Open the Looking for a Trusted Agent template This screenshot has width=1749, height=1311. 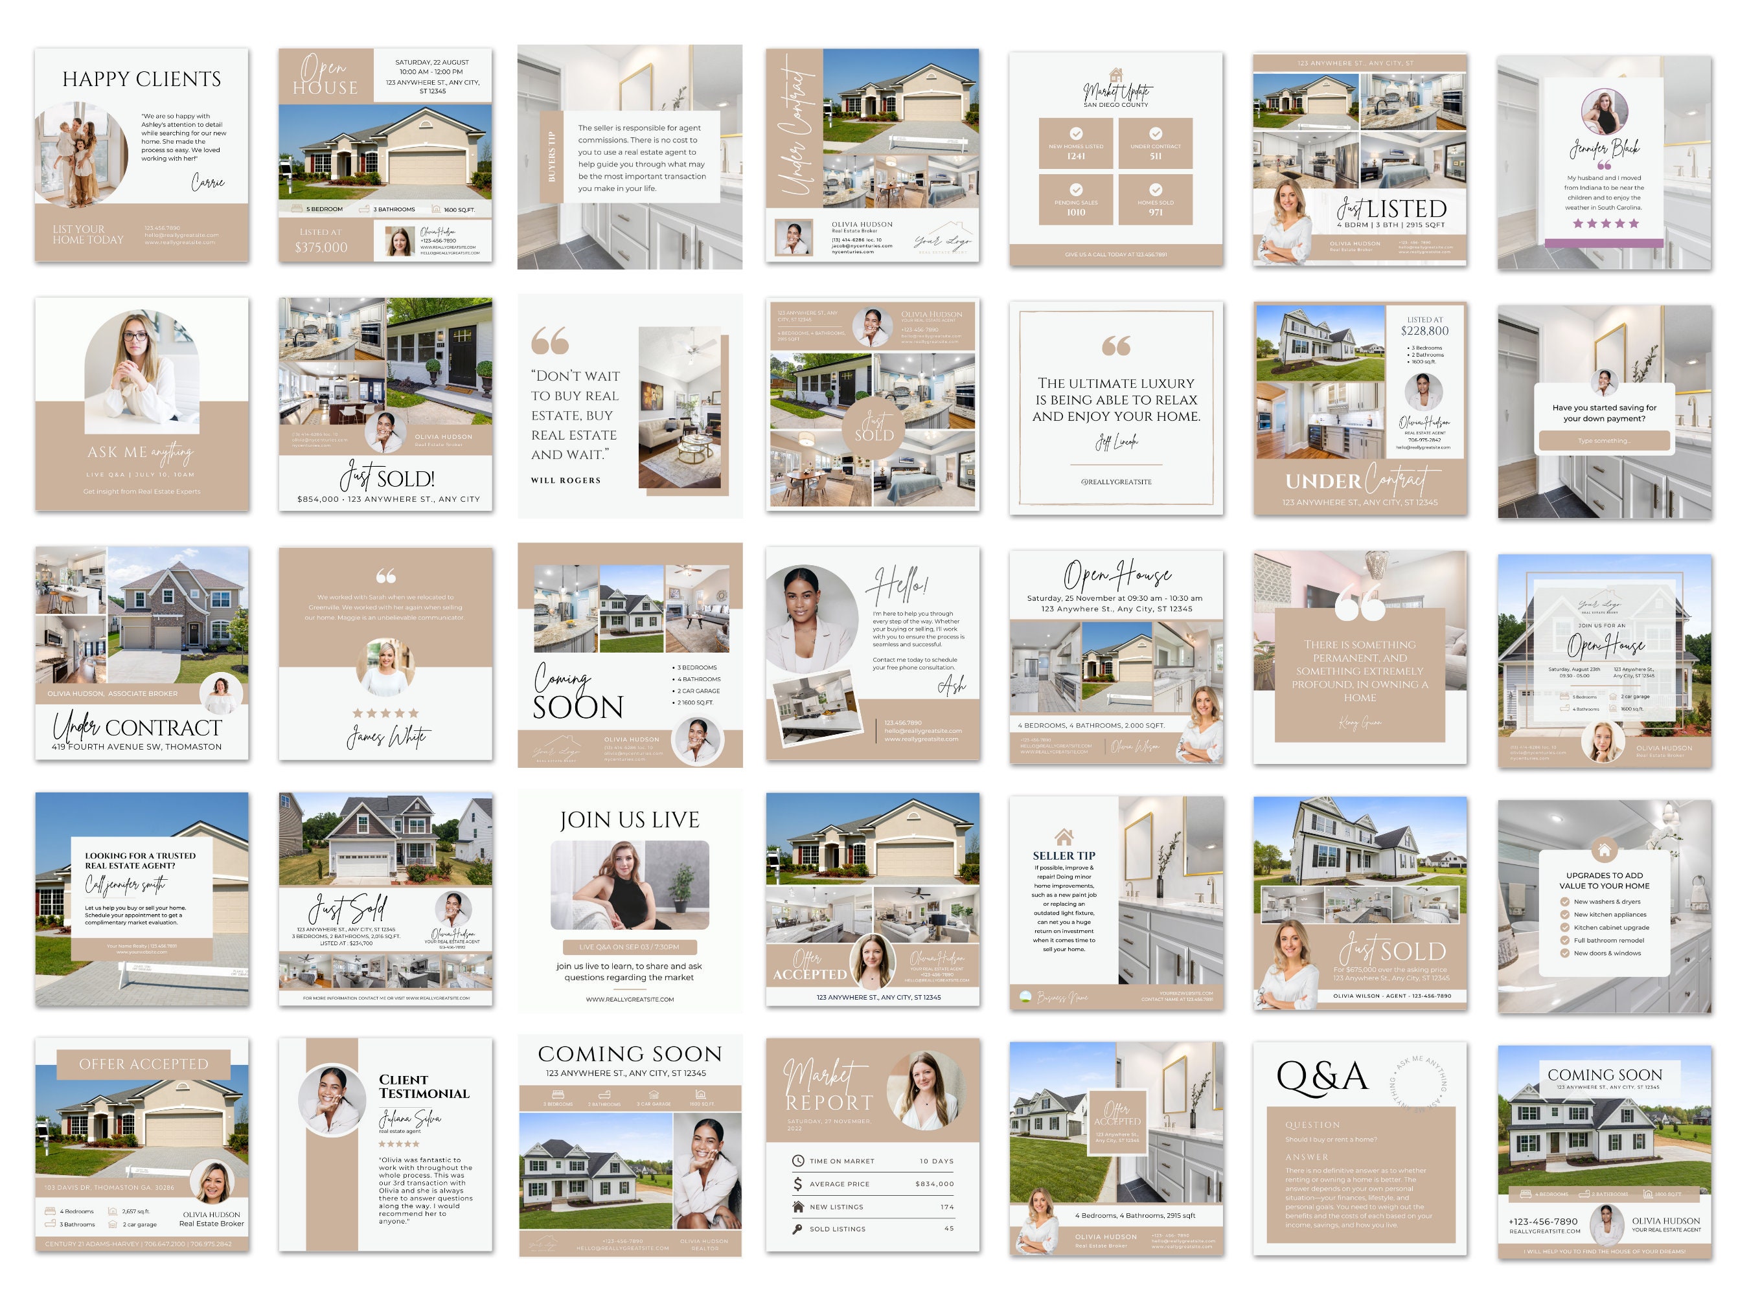click(x=141, y=899)
